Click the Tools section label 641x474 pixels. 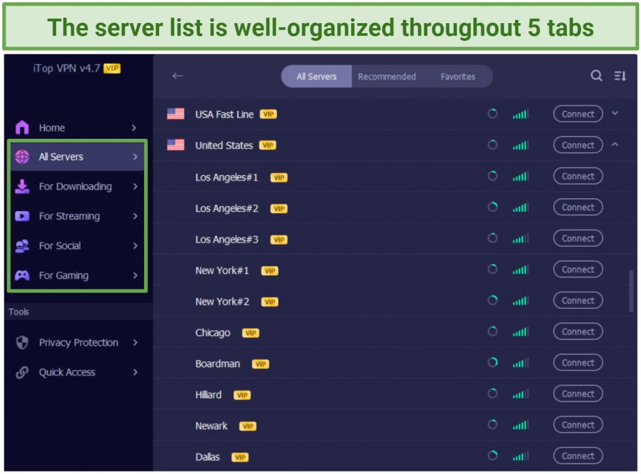pyautogui.click(x=19, y=312)
